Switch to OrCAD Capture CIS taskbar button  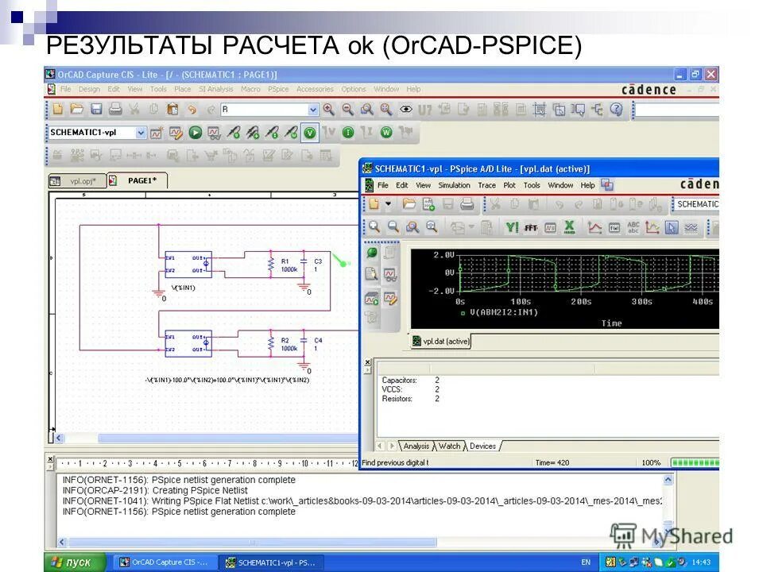pyautogui.click(x=164, y=562)
